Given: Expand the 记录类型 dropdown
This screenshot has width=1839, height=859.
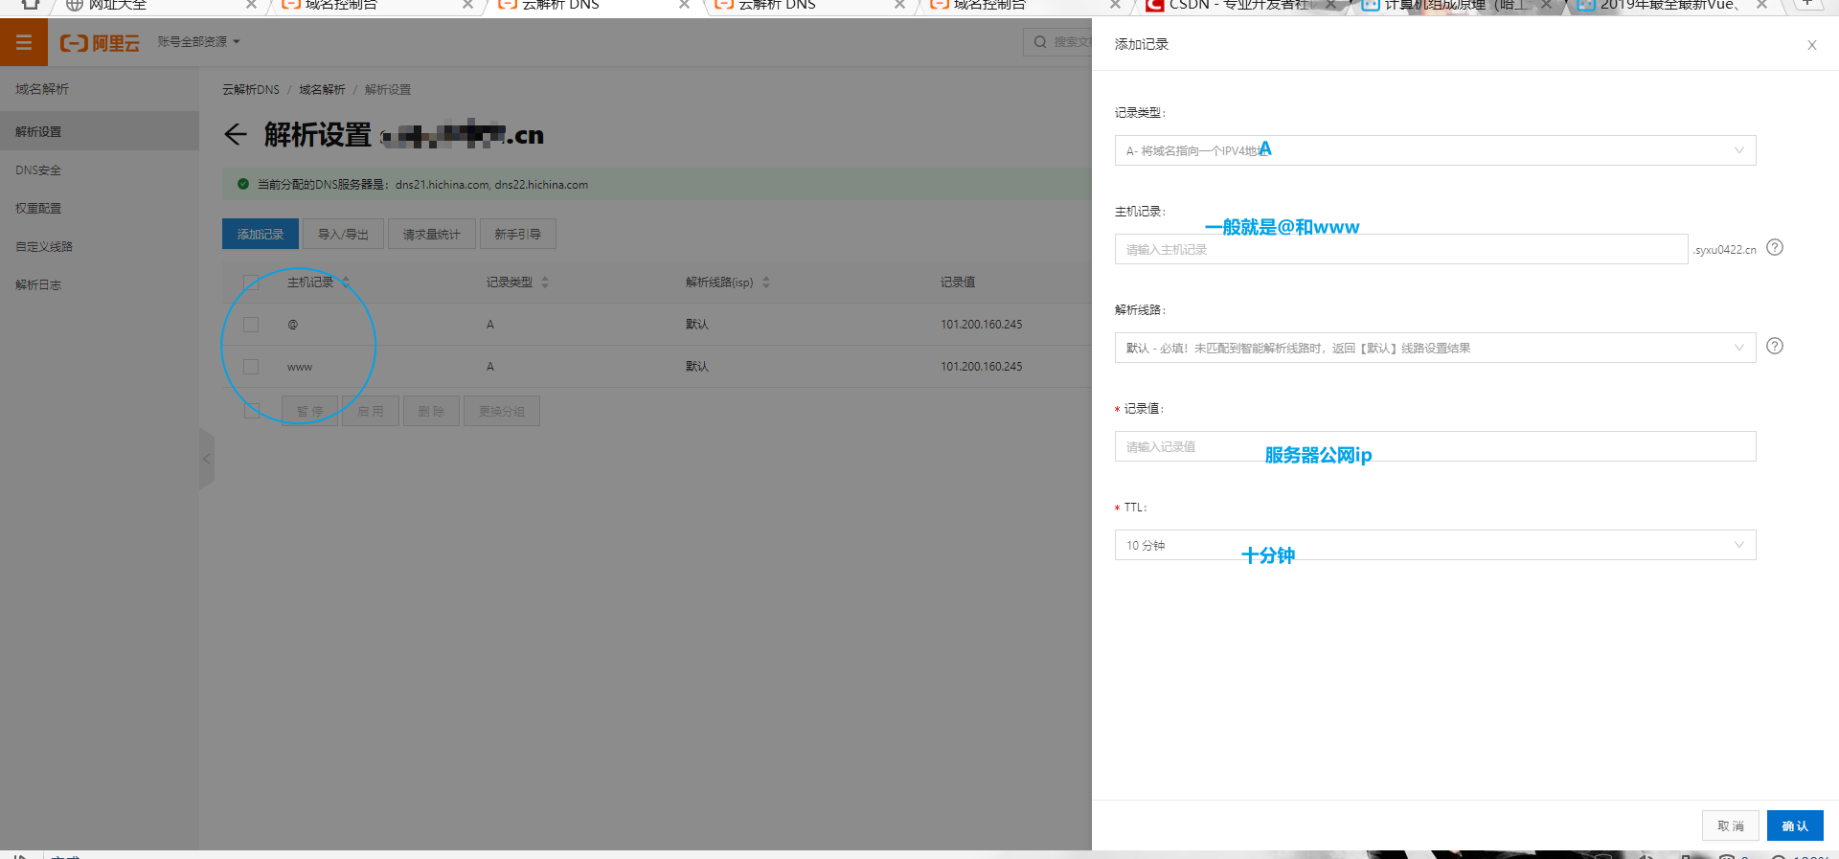Looking at the screenshot, I should coord(1435,150).
